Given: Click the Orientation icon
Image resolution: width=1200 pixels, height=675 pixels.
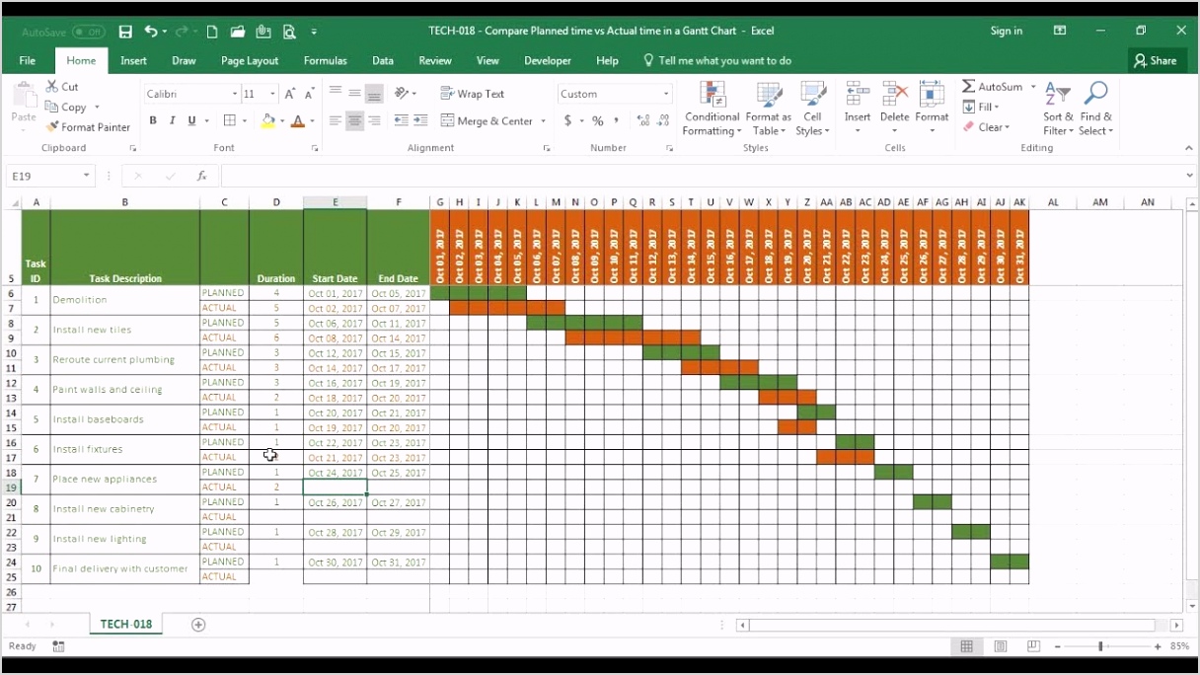Looking at the screenshot, I should 402,94.
